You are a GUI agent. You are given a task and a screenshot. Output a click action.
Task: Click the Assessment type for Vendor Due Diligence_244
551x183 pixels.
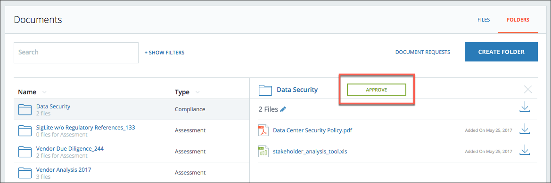[190, 151]
